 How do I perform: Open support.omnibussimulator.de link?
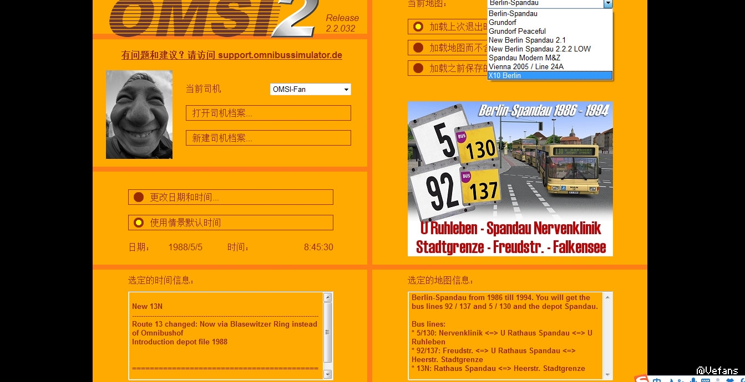280,55
